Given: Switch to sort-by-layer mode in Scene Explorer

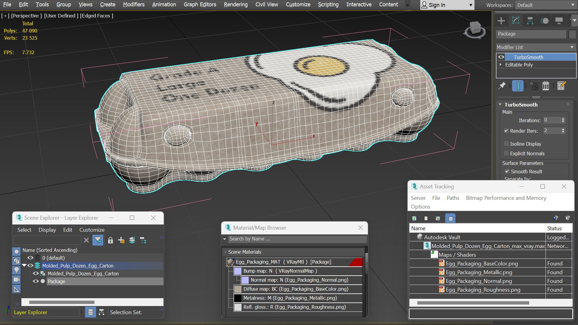Looking at the screenshot, I should pos(91,312).
